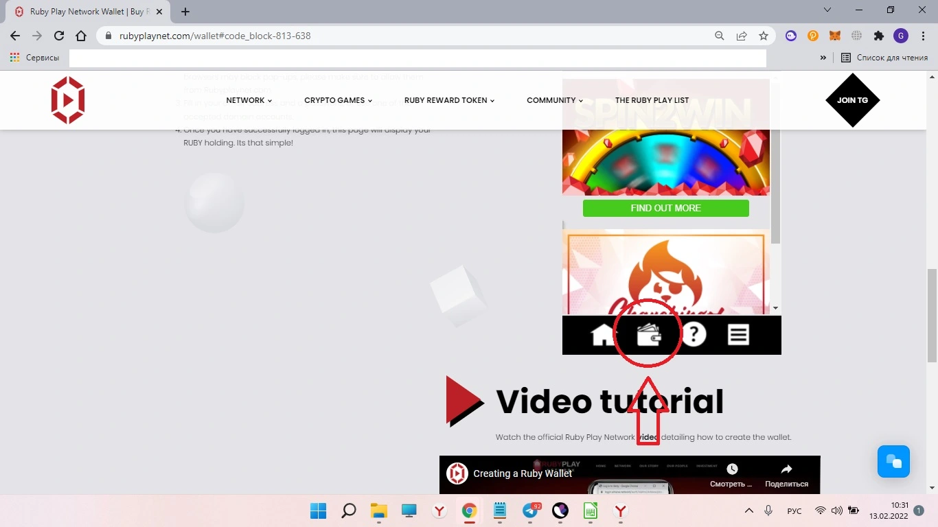Open the wallet icon in widget bar

(x=649, y=335)
